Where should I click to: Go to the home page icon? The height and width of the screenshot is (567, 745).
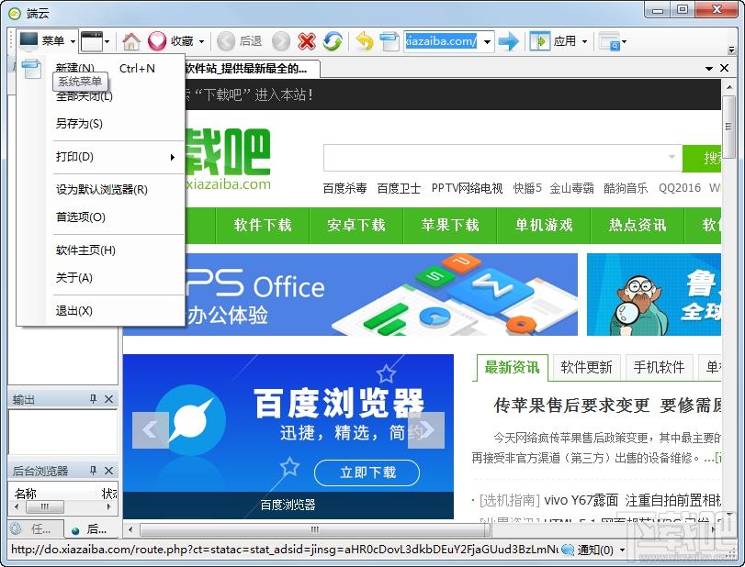click(x=131, y=42)
